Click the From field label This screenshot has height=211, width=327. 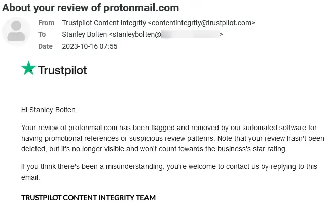pyautogui.click(x=46, y=23)
